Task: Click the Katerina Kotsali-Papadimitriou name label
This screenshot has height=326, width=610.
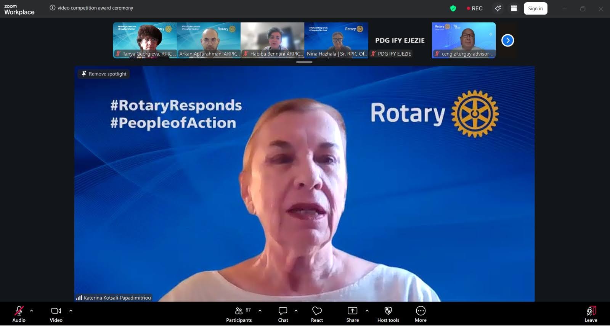Action: [117, 298]
